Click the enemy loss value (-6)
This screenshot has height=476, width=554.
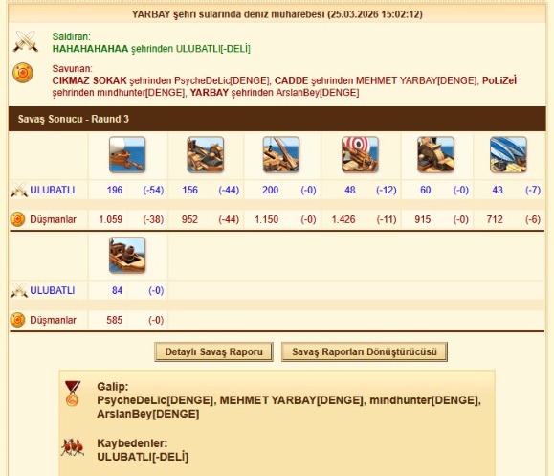pos(533,219)
